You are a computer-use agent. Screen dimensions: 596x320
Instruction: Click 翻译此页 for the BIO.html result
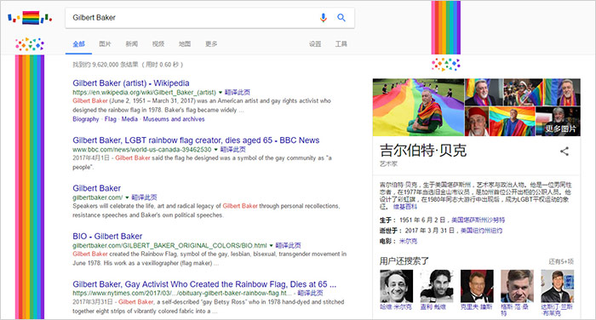coord(288,245)
